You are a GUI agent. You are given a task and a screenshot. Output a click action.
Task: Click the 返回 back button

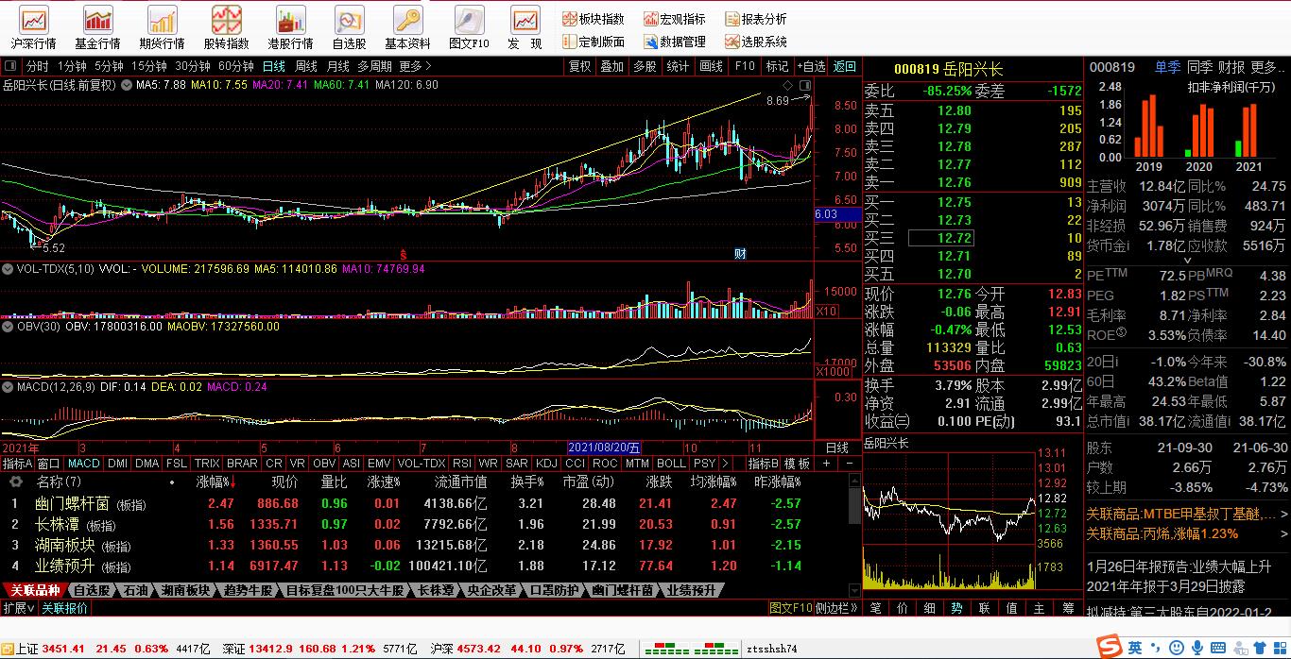(844, 66)
